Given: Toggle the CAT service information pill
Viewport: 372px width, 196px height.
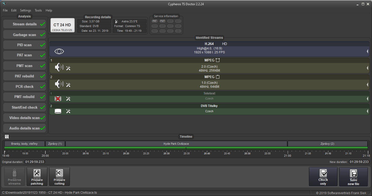Looking at the screenshot, I should point(178,26).
